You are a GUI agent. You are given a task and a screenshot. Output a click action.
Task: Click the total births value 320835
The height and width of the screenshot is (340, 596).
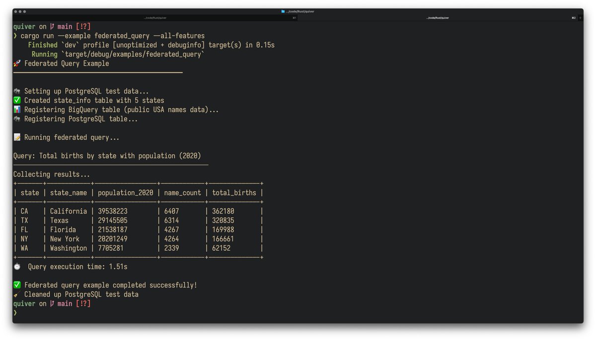[x=223, y=221]
